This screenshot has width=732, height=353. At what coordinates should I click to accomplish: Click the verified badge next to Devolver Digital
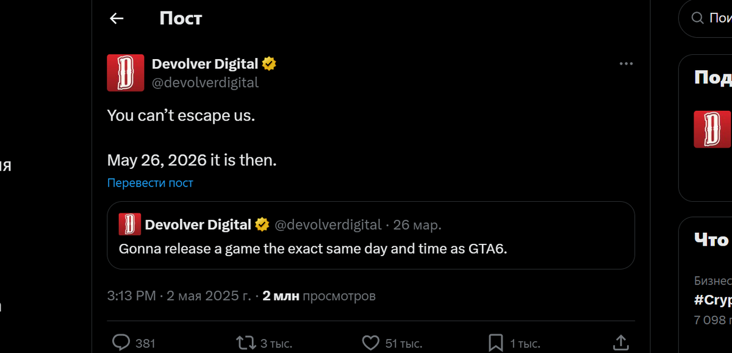pos(269,63)
